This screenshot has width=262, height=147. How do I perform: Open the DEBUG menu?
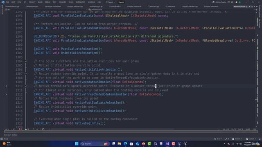(47, 2)
